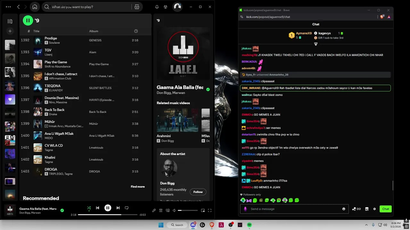Open Spotify home icon

point(35,7)
